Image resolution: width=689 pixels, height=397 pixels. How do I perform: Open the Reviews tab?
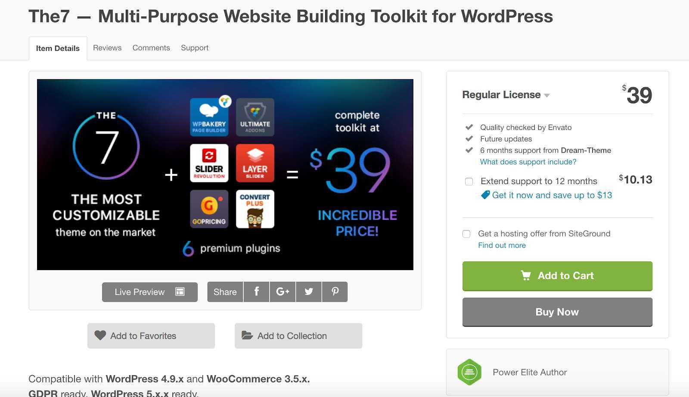(x=107, y=48)
